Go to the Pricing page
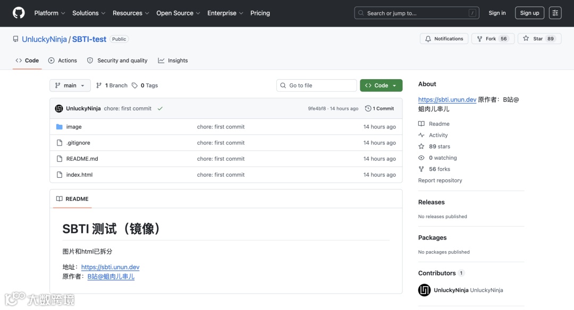574x310 pixels. pyautogui.click(x=260, y=13)
